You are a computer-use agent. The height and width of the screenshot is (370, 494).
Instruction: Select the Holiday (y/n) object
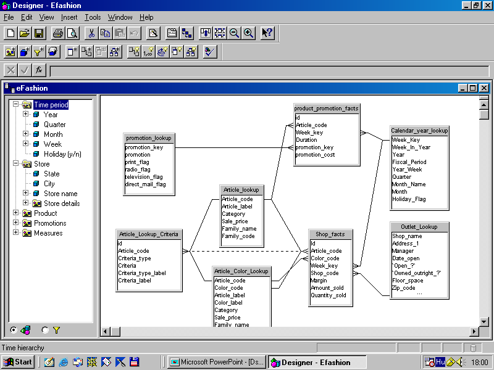pyautogui.click(x=62, y=154)
